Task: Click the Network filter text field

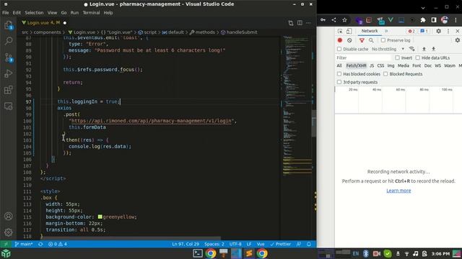Action: coord(364,58)
